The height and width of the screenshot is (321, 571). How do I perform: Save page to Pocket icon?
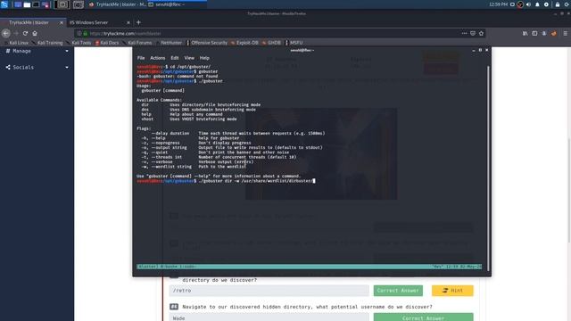(x=473, y=34)
